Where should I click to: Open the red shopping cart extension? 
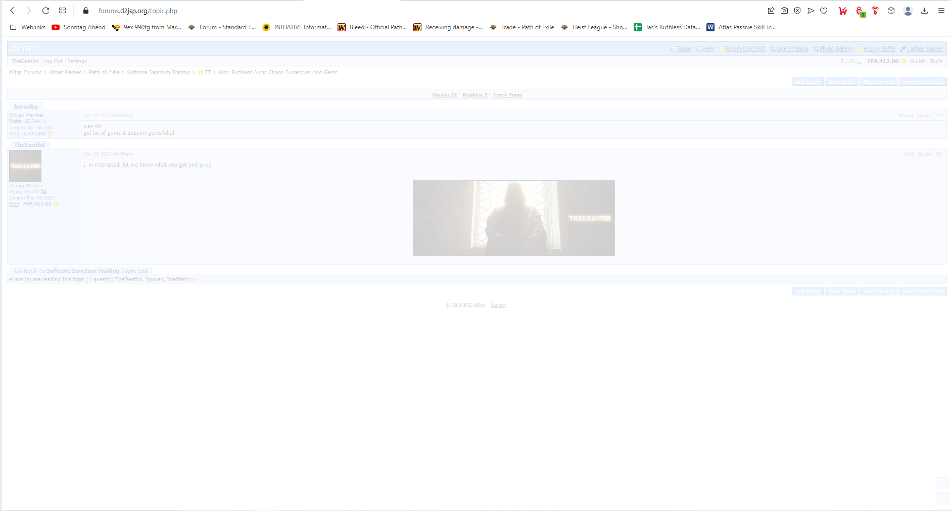(x=843, y=11)
